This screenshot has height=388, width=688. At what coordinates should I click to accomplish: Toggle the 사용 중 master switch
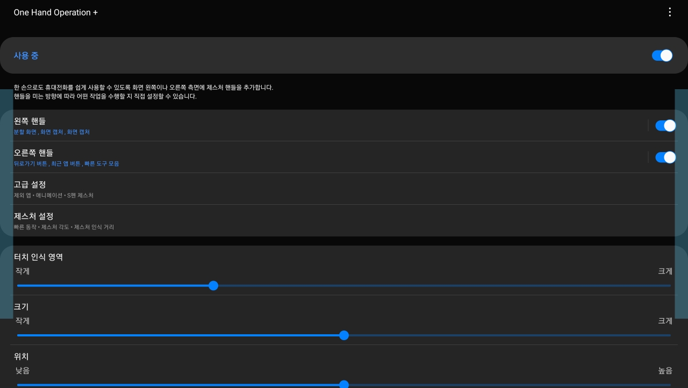point(662,55)
